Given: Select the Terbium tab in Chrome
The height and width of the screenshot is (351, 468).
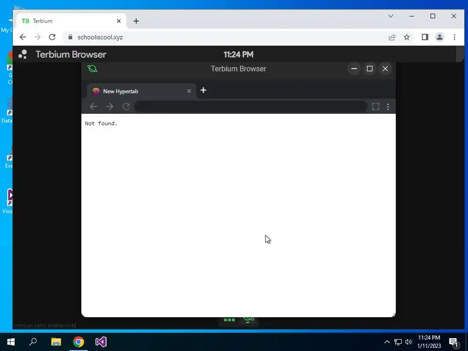Looking at the screenshot, I should (72, 21).
